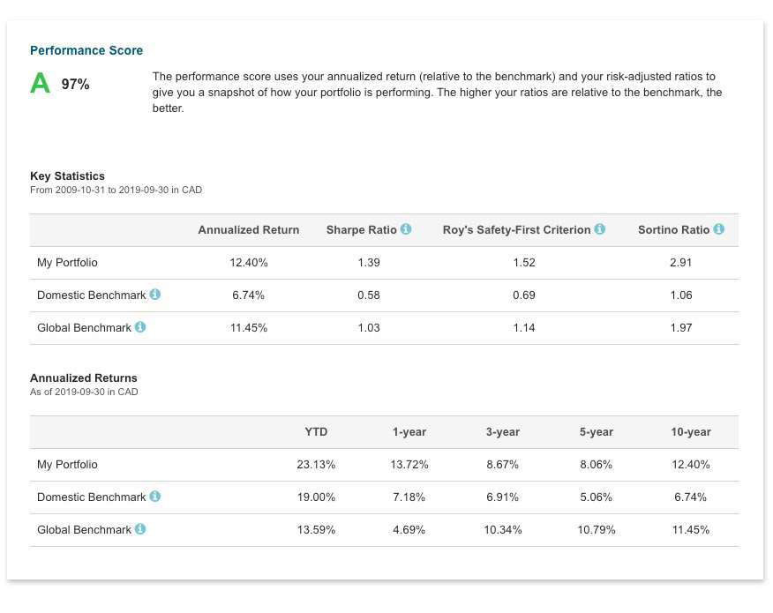
Task: Click info icon next to Sharpe Ratio
Action: coord(406,229)
